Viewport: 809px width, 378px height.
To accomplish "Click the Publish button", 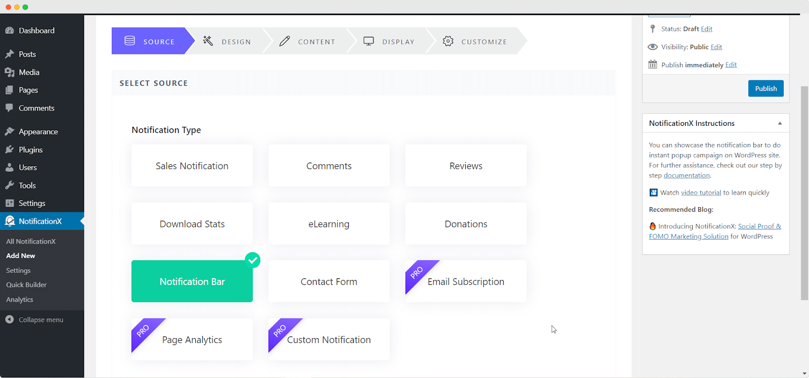I will (x=766, y=88).
